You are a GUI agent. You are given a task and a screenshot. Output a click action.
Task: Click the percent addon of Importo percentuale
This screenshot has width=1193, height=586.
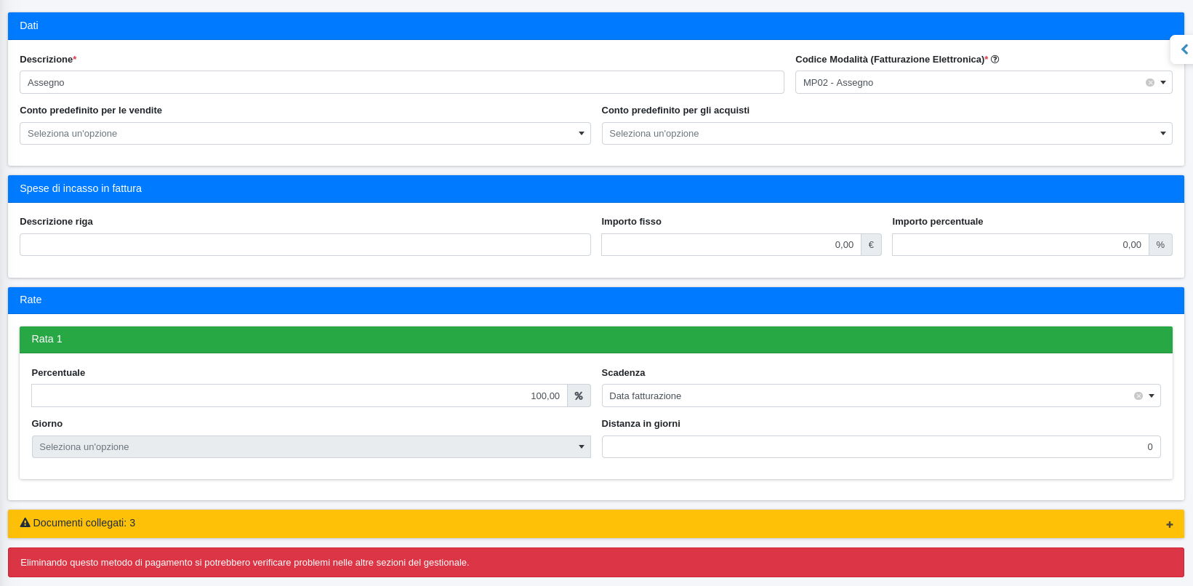(1160, 245)
